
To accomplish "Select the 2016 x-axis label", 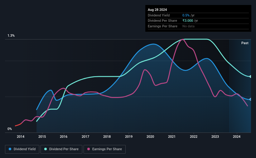I will pyautogui.click(x=64, y=137).
